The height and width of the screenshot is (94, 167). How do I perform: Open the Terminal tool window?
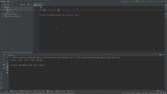click(50, 91)
